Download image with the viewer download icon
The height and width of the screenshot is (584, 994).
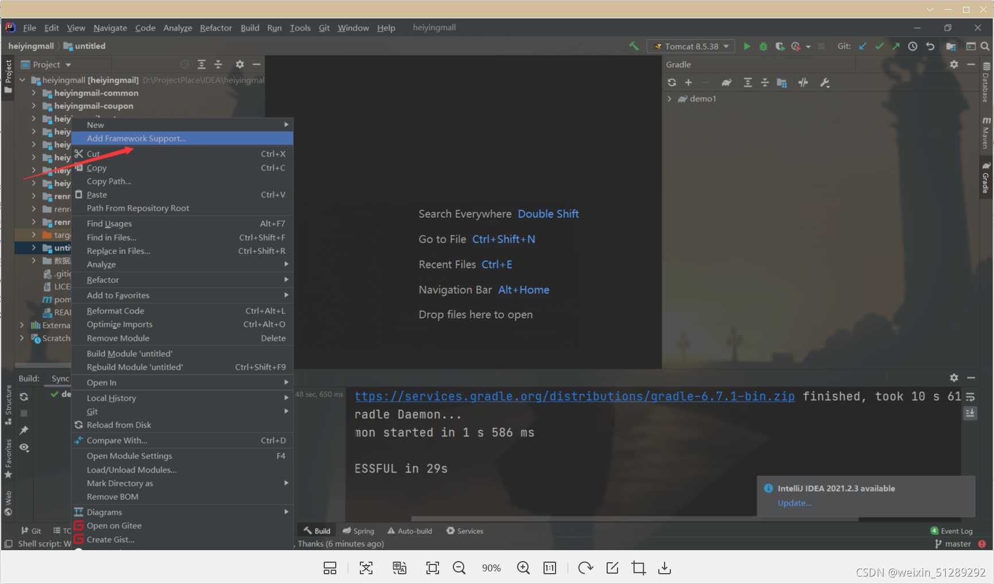tap(665, 568)
